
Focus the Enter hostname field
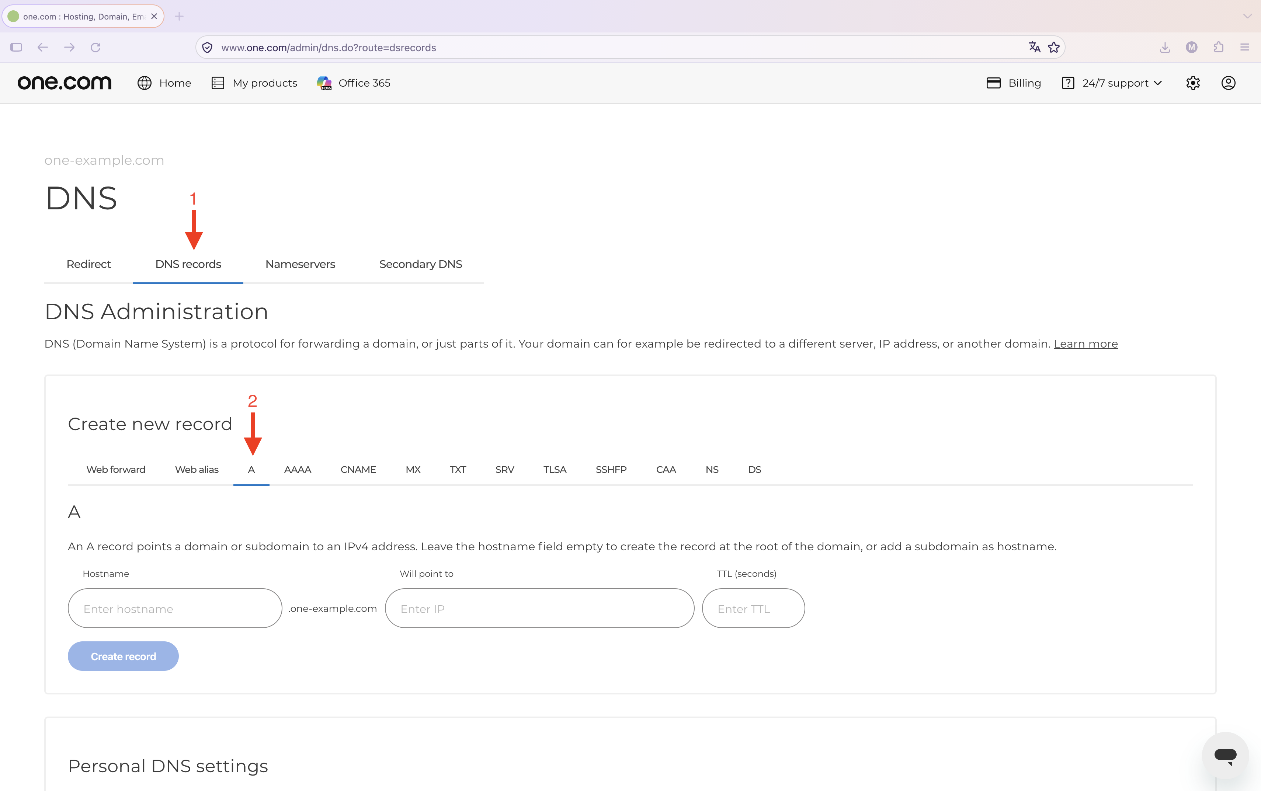[x=175, y=609]
